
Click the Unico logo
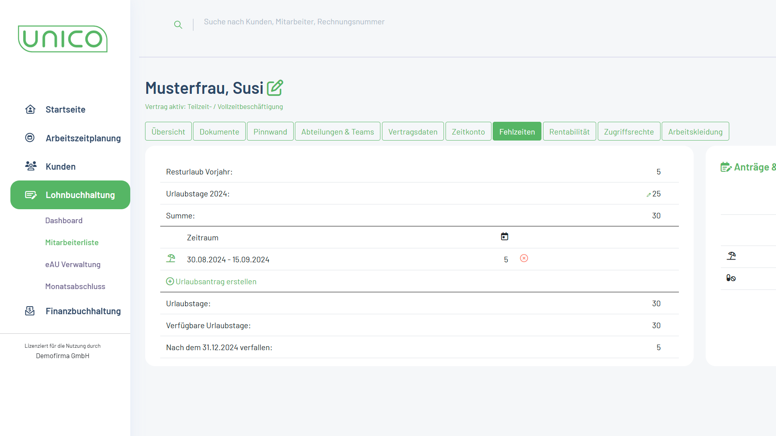click(x=63, y=39)
